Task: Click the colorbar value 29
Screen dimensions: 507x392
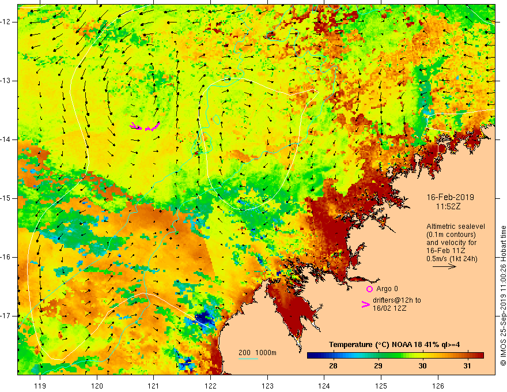Action: pyautogui.click(x=378, y=366)
